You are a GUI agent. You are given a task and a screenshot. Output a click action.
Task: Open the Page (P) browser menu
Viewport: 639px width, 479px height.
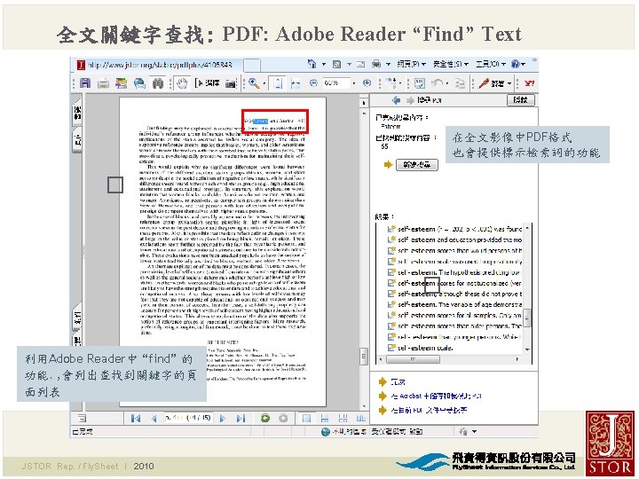pos(411,64)
